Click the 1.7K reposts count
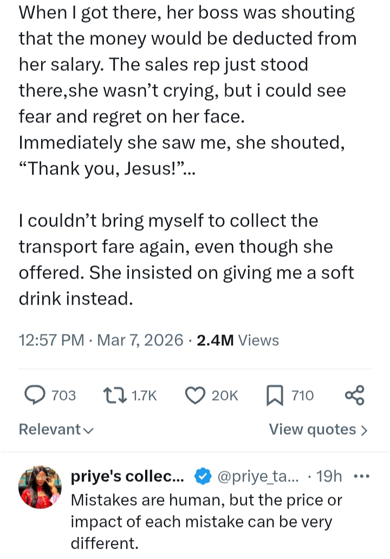 pos(144,396)
